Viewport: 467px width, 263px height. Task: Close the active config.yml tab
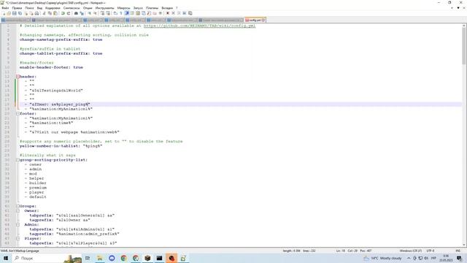(263, 20)
